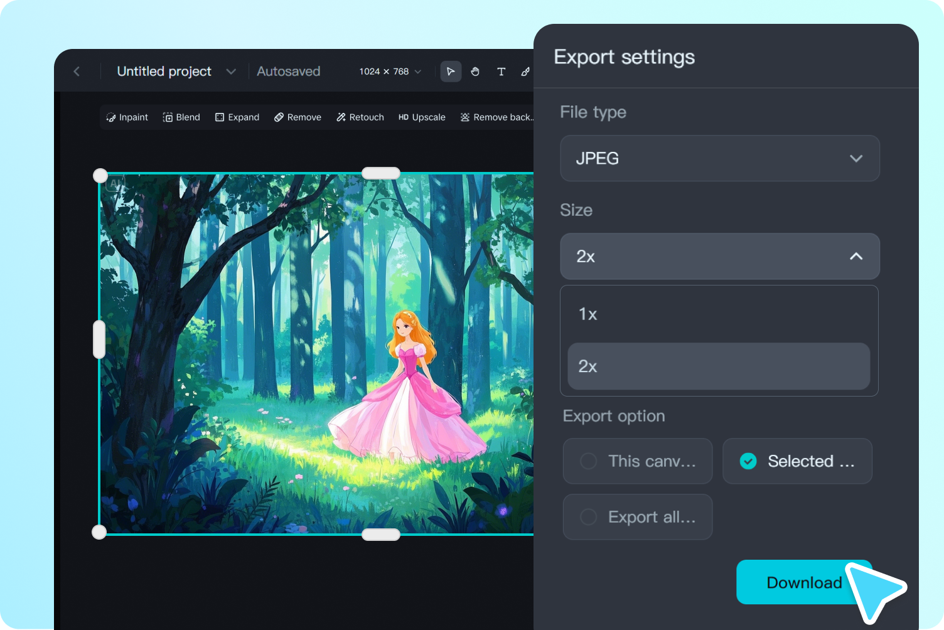Click the Export settings heading

pos(625,57)
